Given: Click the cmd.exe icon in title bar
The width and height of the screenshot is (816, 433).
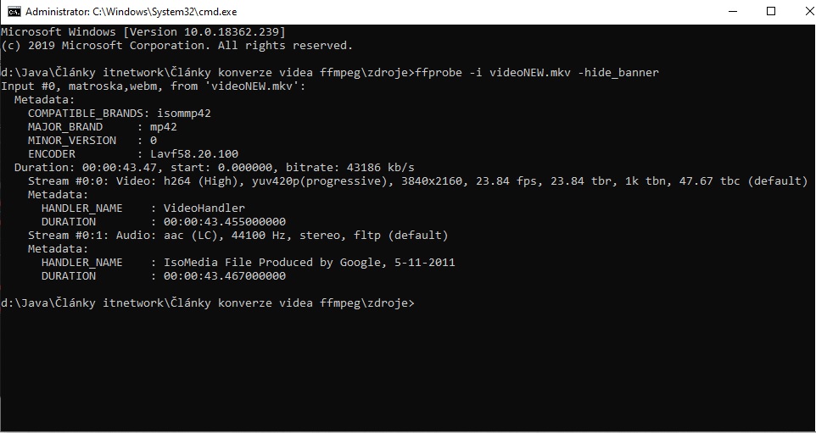Looking at the screenshot, I should 14,11.
